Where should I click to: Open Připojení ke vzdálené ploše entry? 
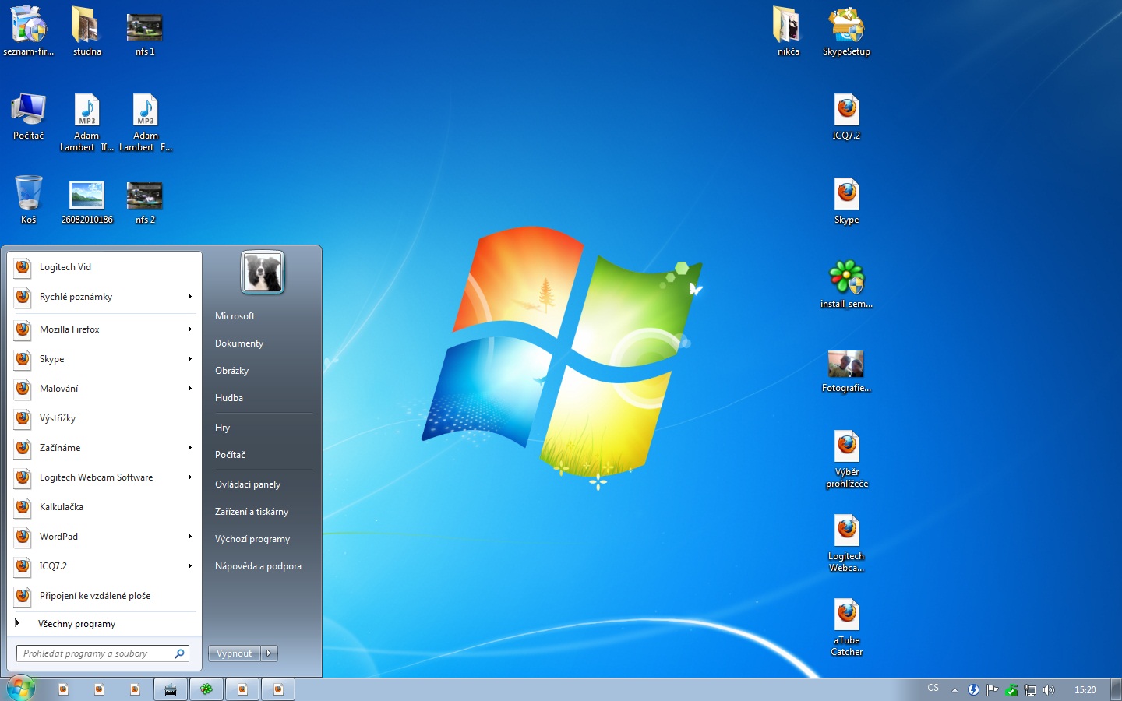[104, 596]
